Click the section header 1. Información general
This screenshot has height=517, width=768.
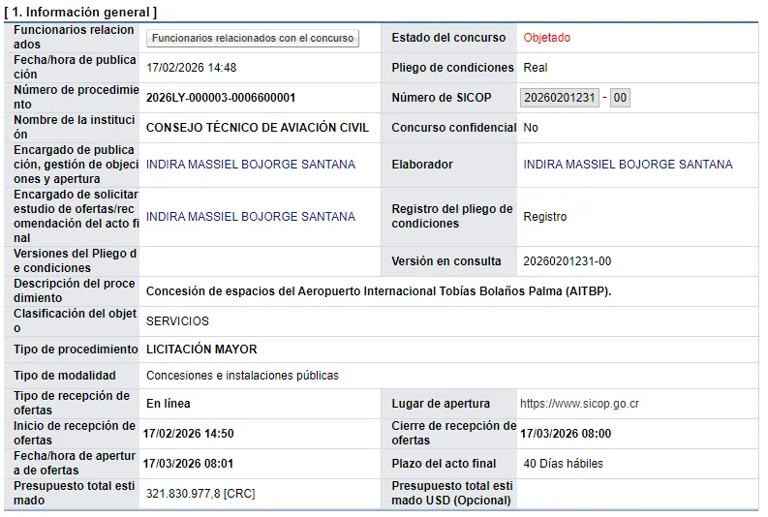point(80,12)
